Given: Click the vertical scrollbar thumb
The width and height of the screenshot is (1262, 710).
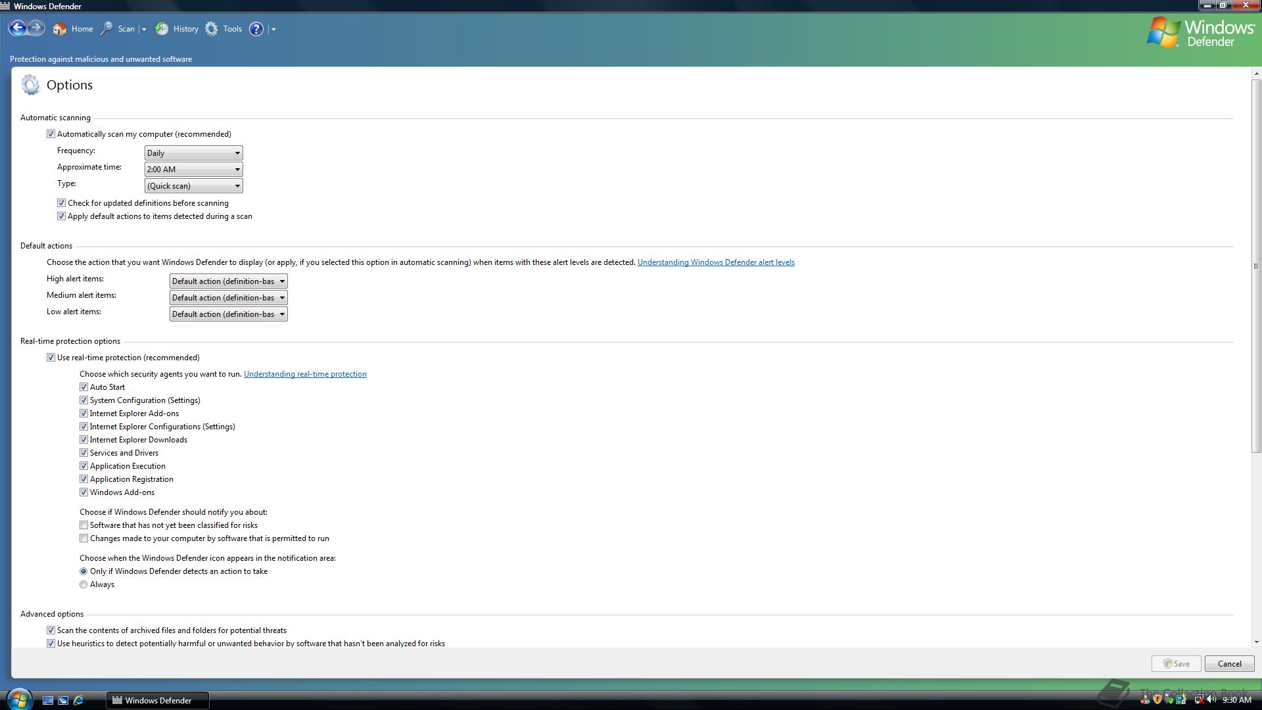Looking at the screenshot, I should (1256, 266).
